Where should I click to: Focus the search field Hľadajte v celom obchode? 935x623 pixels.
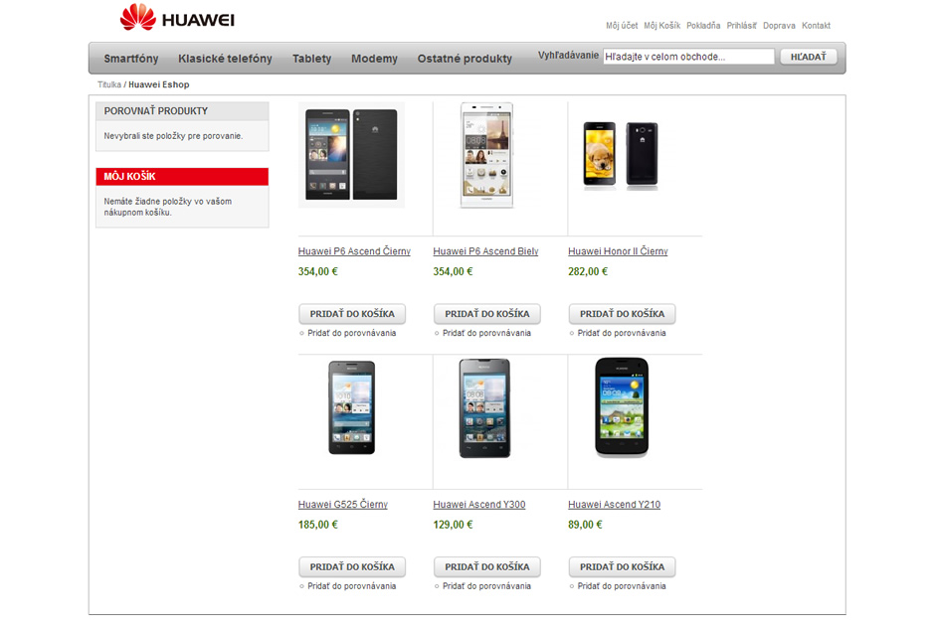[x=688, y=57]
